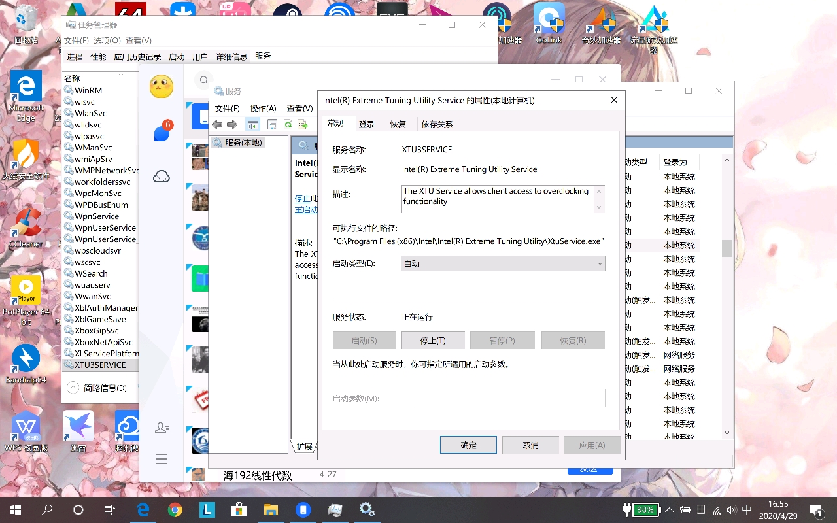This screenshot has width=837, height=523.
Task: Click the 名称 column header in Task Manager
Action: (72, 78)
